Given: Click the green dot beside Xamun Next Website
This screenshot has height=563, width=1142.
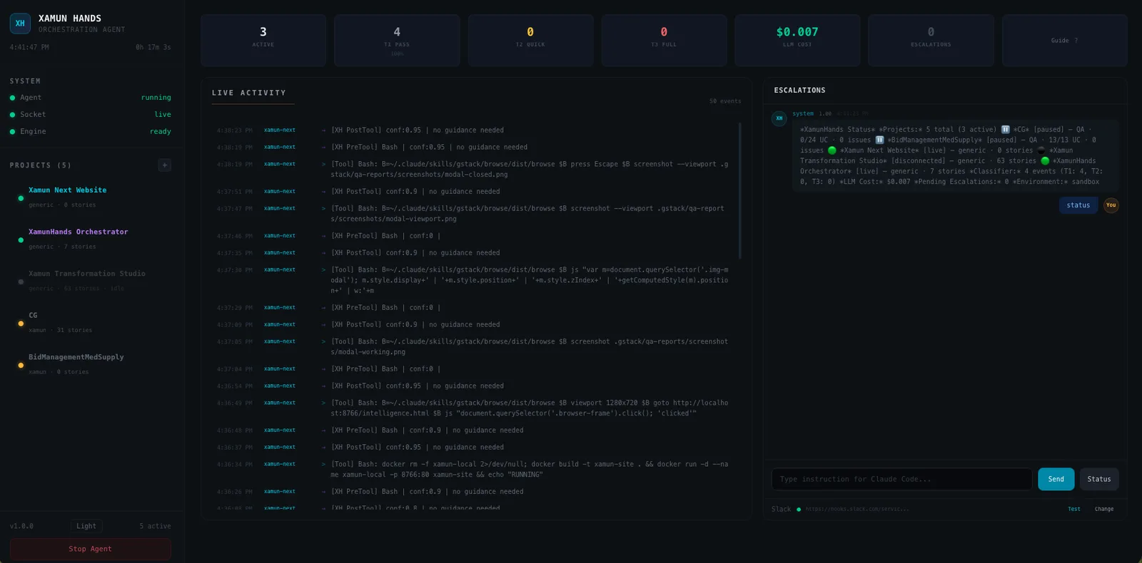Looking at the screenshot, I should click(x=21, y=198).
